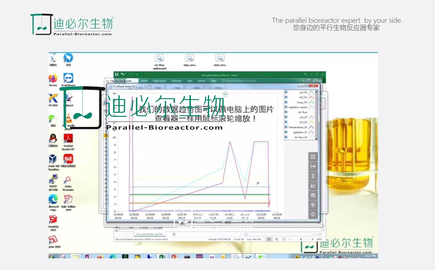Click the Excel normal view button
Viewport: 435px width, 270px height.
click(x=269, y=239)
